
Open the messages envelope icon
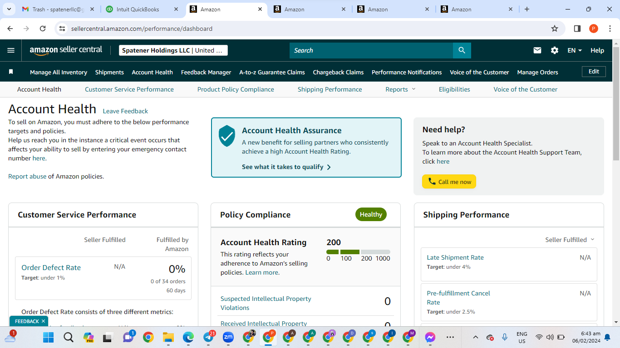tap(537, 50)
